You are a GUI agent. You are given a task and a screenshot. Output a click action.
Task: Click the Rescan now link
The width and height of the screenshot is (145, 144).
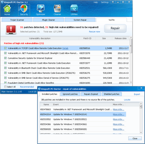point(94,32)
